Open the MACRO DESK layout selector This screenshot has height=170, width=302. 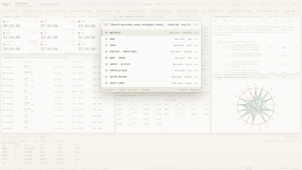click(266, 4)
